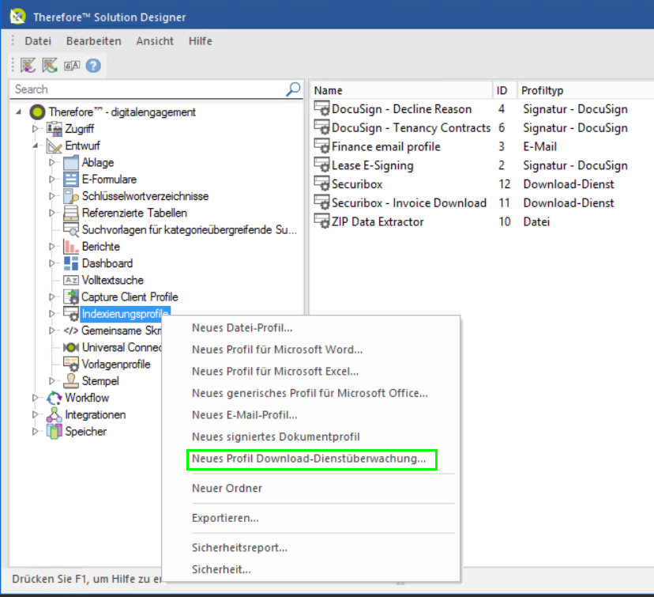
Task: Click the Suchvorlagen search template icon
Action: coord(71,229)
